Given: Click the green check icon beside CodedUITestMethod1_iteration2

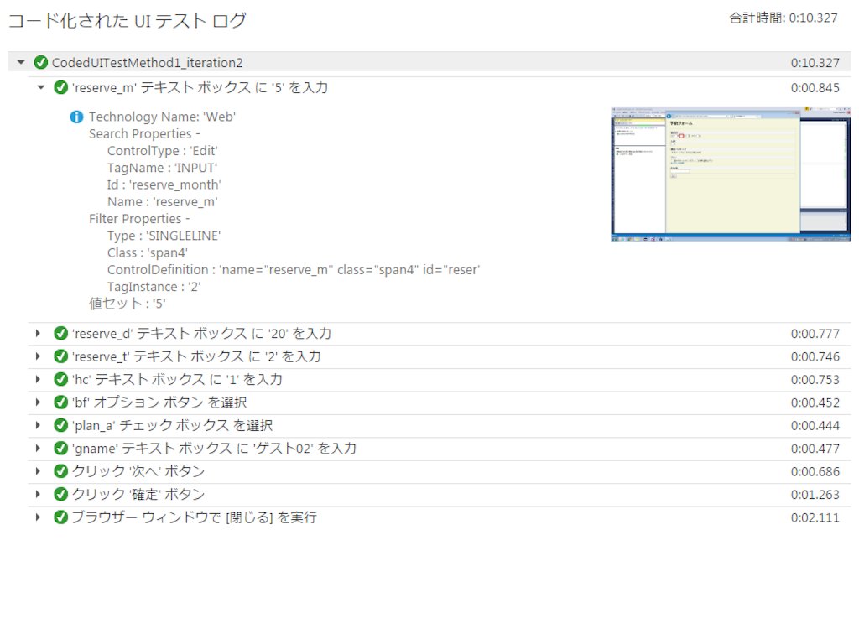Looking at the screenshot, I should (41, 62).
